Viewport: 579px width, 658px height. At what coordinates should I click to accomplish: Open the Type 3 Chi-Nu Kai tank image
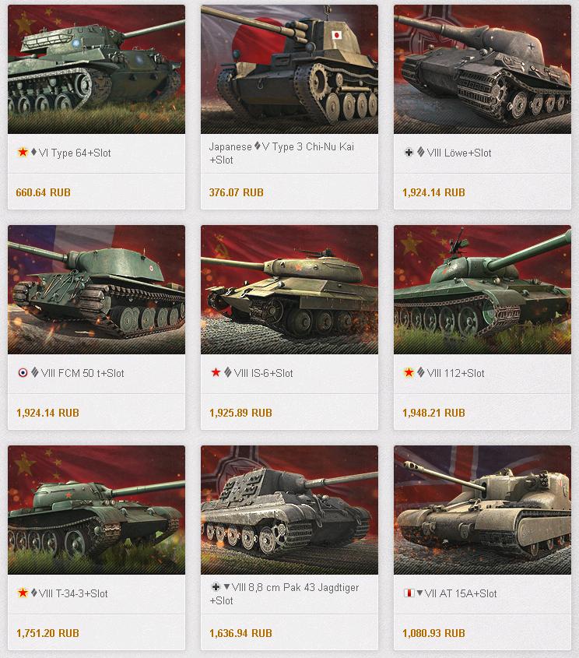[x=289, y=69]
